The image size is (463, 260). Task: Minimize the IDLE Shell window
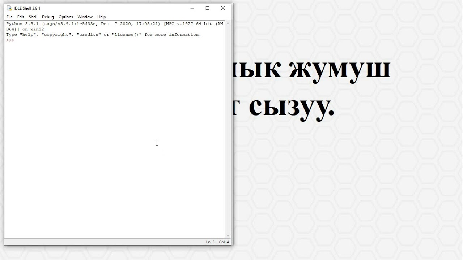[192, 8]
